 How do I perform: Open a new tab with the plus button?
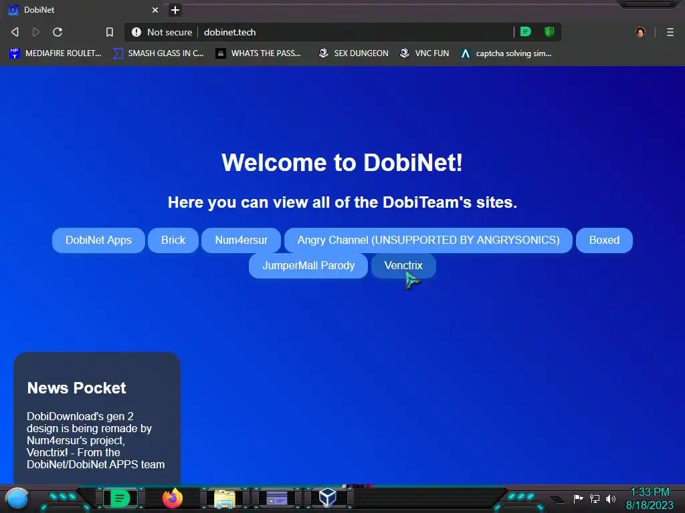coord(175,10)
